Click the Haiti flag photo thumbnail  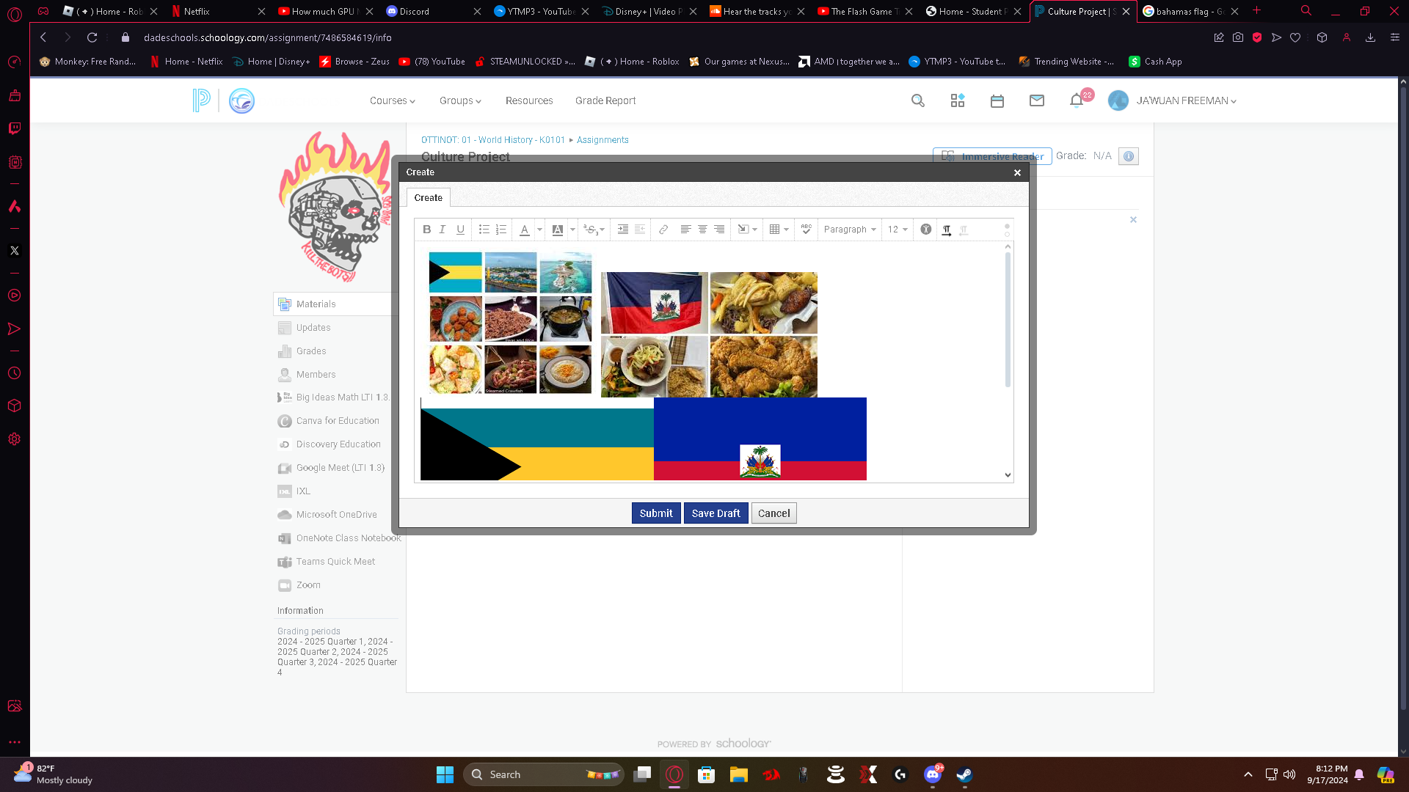pos(654,303)
